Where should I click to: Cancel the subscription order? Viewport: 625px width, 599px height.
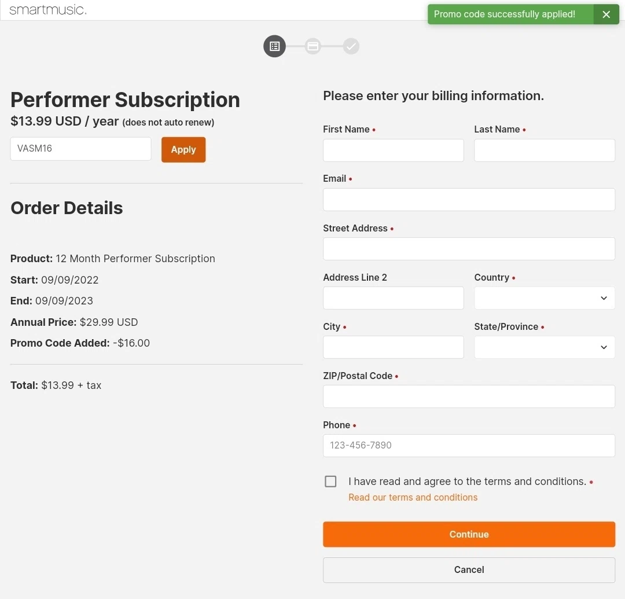click(x=469, y=570)
